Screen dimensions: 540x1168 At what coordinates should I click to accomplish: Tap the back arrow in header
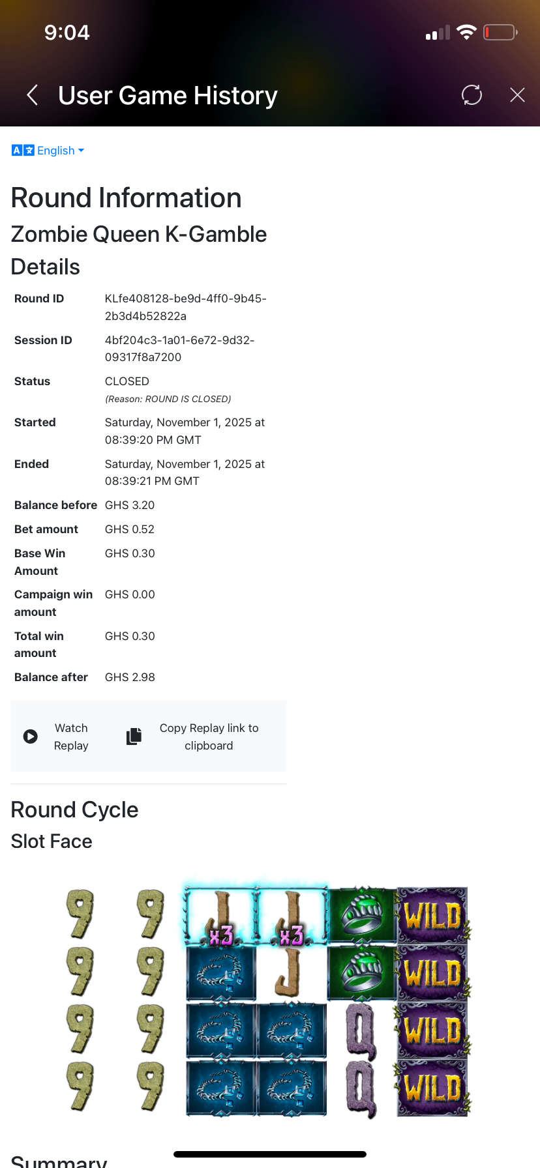pos(32,95)
